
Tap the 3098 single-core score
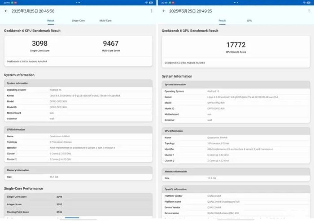click(x=40, y=43)
